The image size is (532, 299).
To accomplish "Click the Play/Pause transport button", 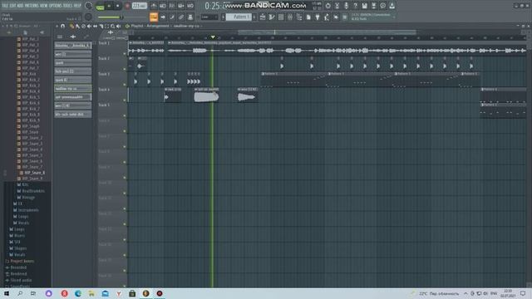I will (x=109, y=6).
